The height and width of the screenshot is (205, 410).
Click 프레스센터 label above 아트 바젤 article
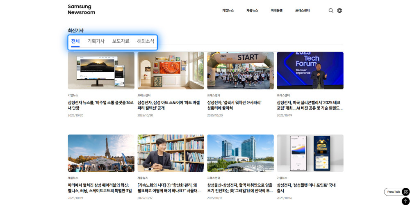pos(144,96)
